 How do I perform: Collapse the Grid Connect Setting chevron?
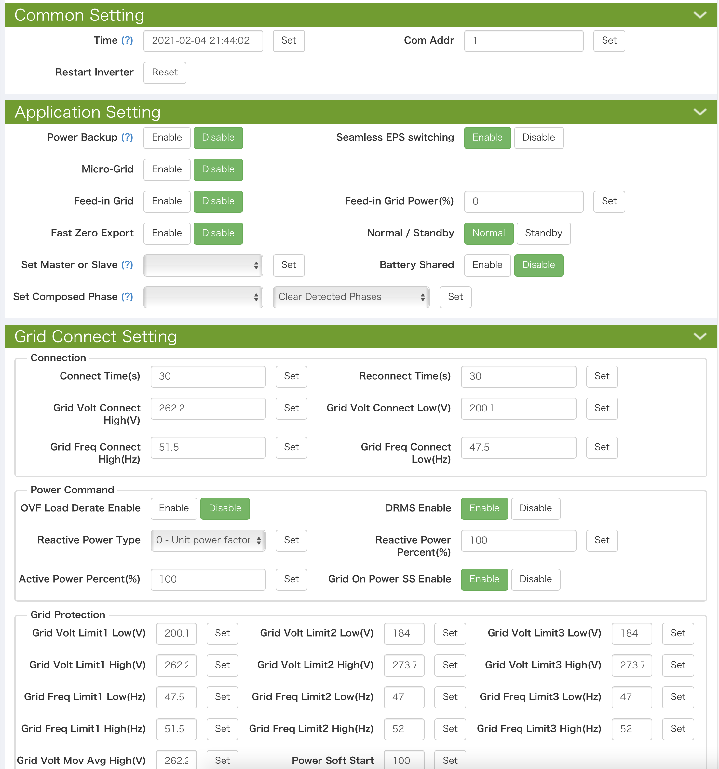(x=700, y=337)
